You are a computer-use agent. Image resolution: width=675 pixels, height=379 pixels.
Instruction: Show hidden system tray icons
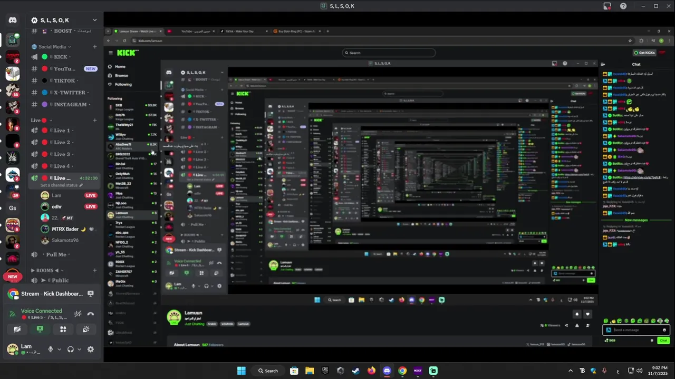(571, 371)
